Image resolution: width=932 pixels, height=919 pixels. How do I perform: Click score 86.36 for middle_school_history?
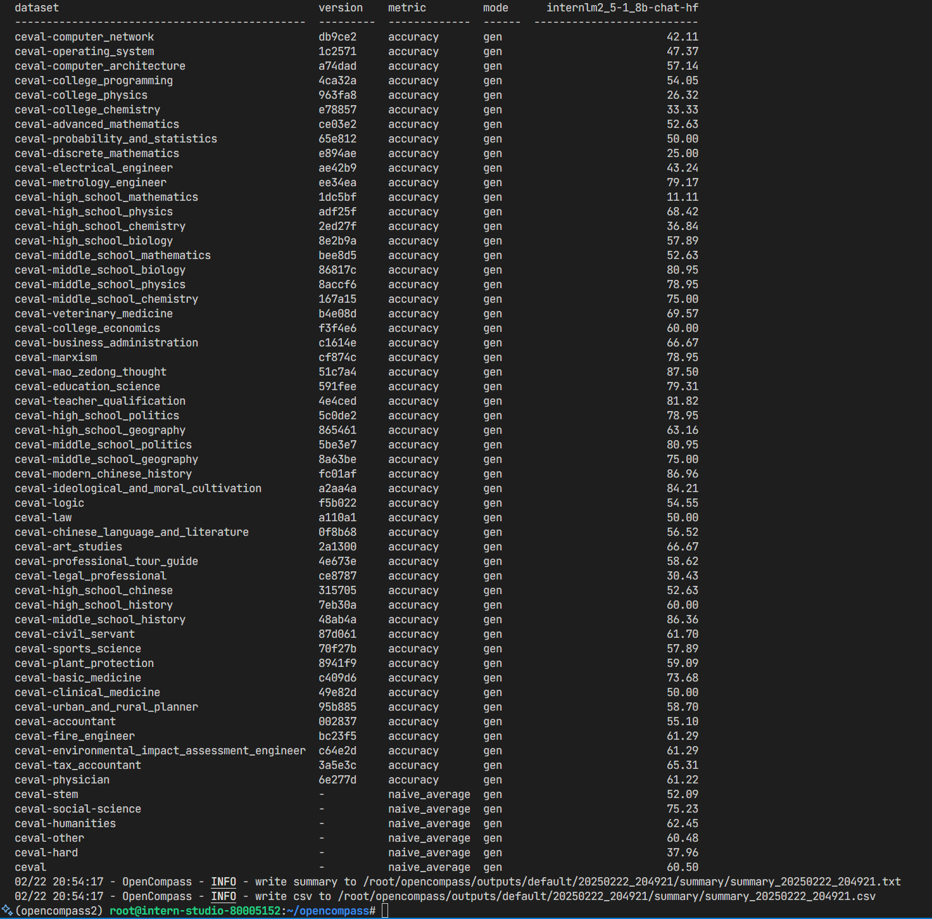coord(683,619)
